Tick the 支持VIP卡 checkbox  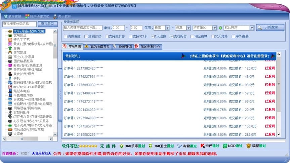[130, 36]
